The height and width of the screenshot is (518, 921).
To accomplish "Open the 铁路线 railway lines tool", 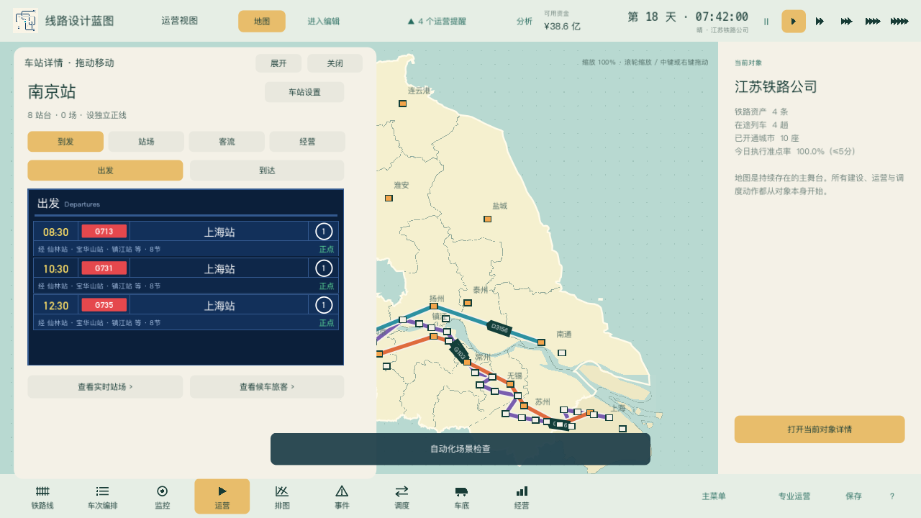I will tap(42, 496).
